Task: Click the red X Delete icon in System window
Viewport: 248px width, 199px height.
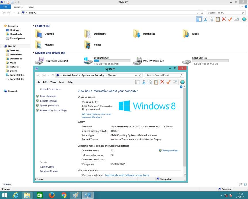Action: [162, 82]
